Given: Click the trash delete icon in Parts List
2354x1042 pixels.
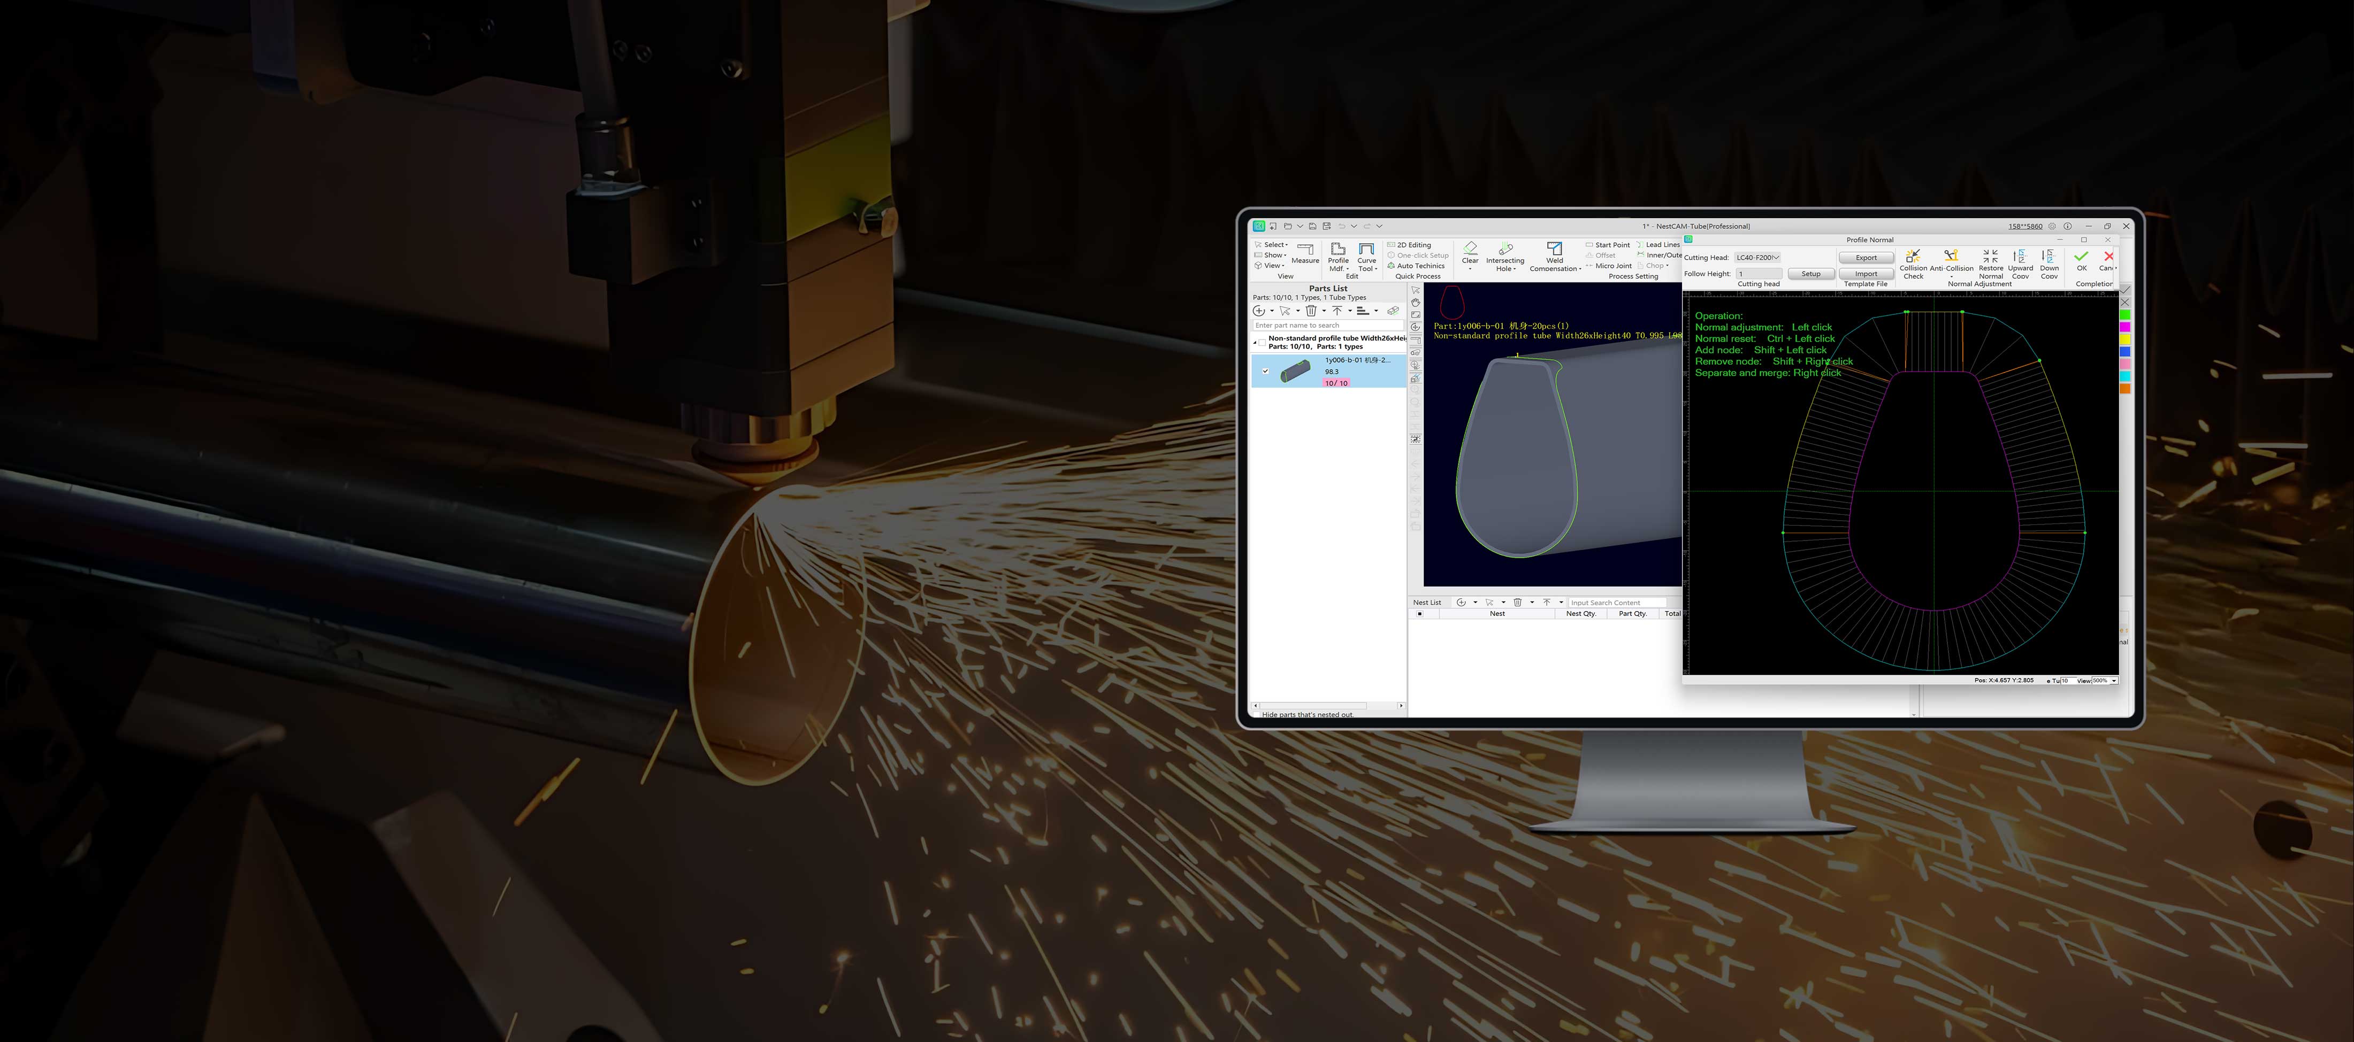Looking at the screenshot, I should pos(1310,311).
